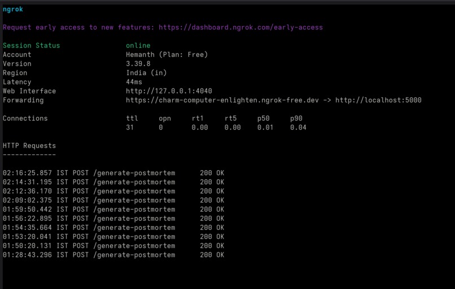Click the India (in) region value
This screenshot has width=455, height=289.
146,73
